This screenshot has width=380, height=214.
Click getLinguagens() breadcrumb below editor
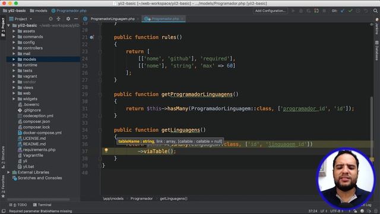click(x=173, y=199)
